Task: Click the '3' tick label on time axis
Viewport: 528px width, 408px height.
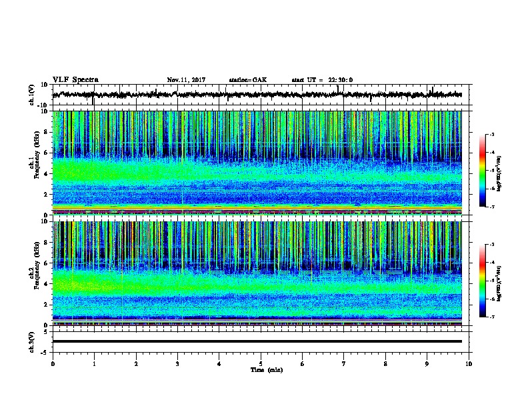Action: pos(177,364)
